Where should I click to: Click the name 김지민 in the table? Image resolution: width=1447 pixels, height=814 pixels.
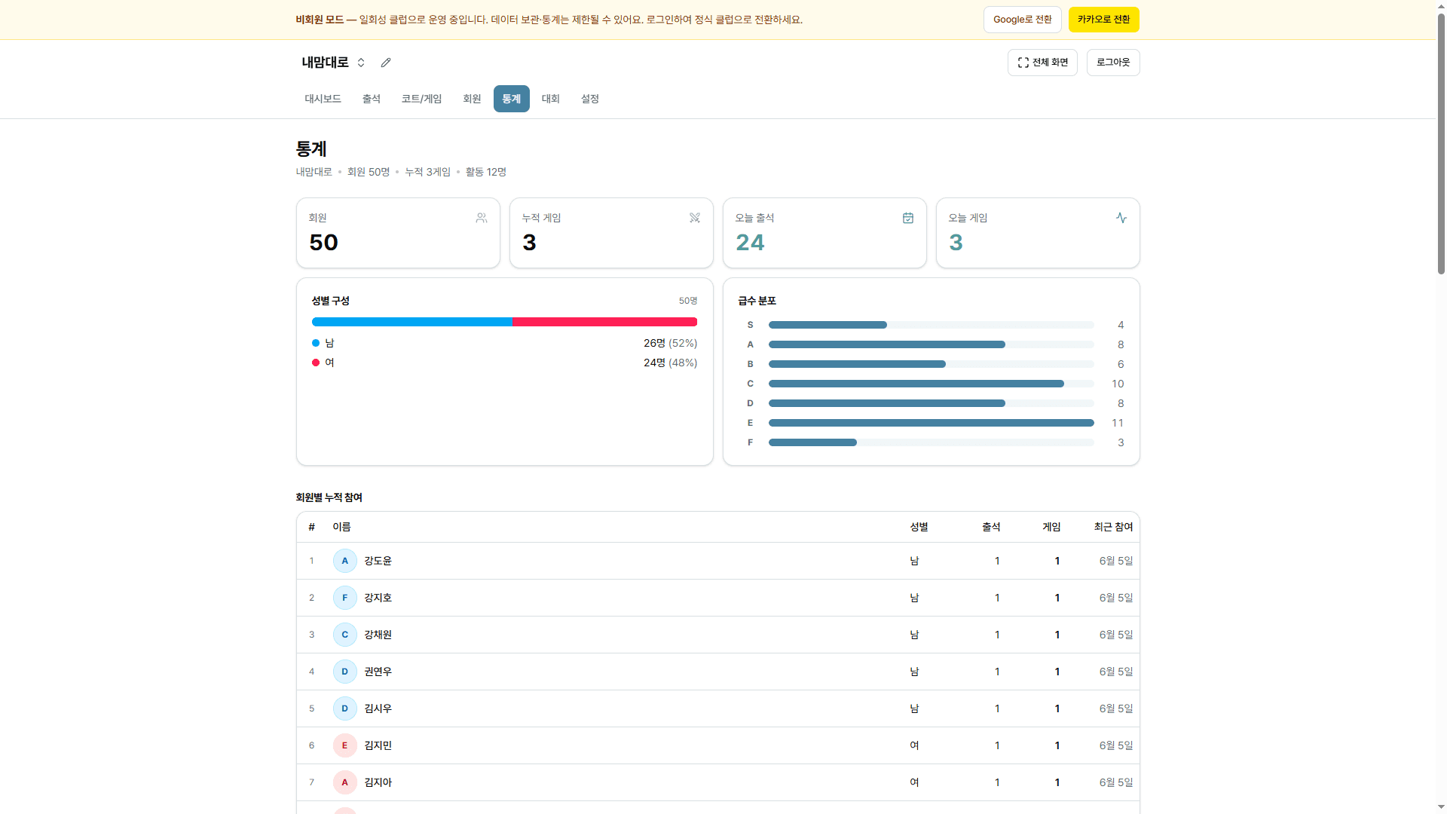378,745
